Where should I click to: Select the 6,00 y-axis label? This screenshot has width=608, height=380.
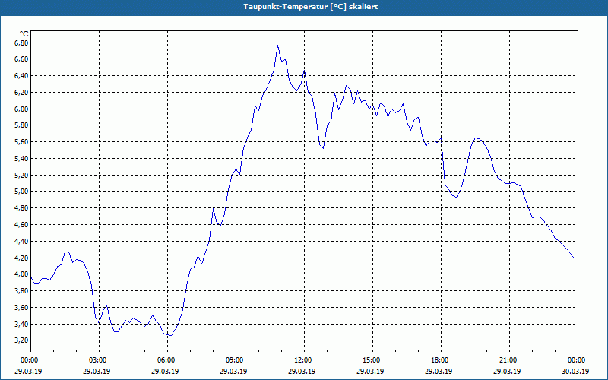[21, 109]
